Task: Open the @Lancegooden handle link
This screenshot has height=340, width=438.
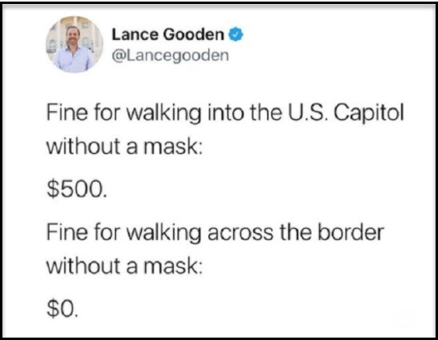Action: [171, 56]
